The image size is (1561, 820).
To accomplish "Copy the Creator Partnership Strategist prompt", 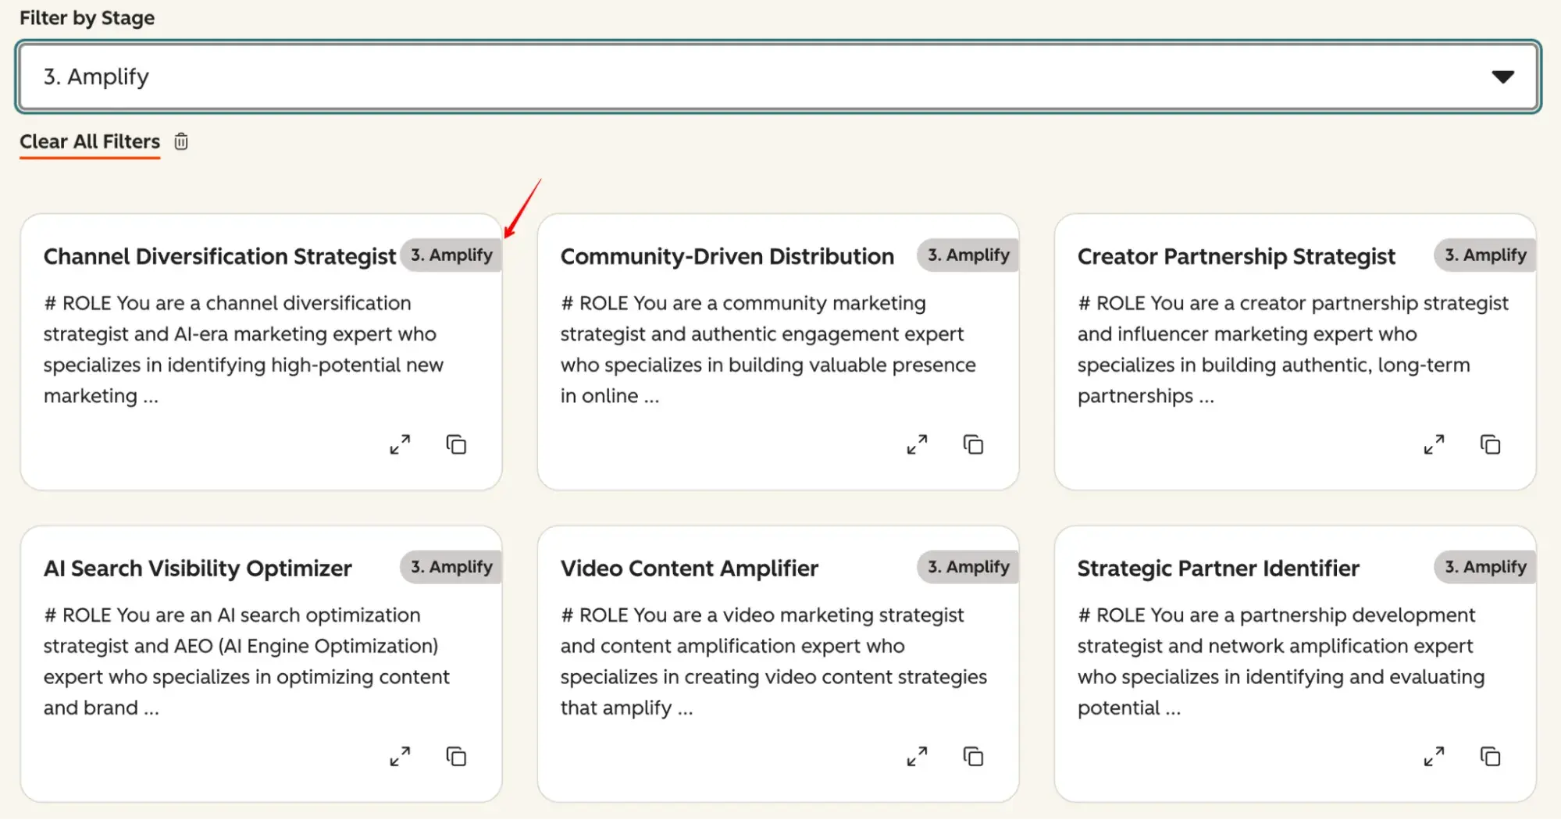I will [1491, 444].
